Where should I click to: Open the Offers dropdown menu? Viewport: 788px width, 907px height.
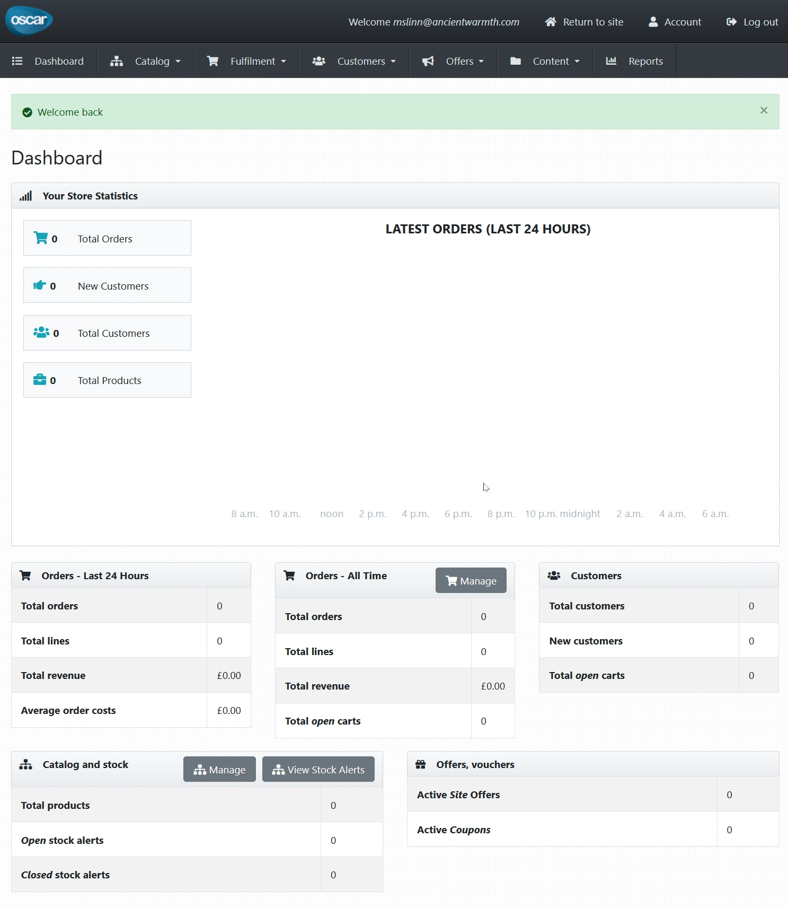point(453,61)
